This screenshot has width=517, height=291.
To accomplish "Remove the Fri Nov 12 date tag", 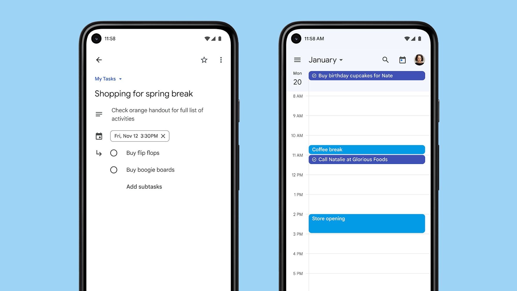I will coord(163,136).
